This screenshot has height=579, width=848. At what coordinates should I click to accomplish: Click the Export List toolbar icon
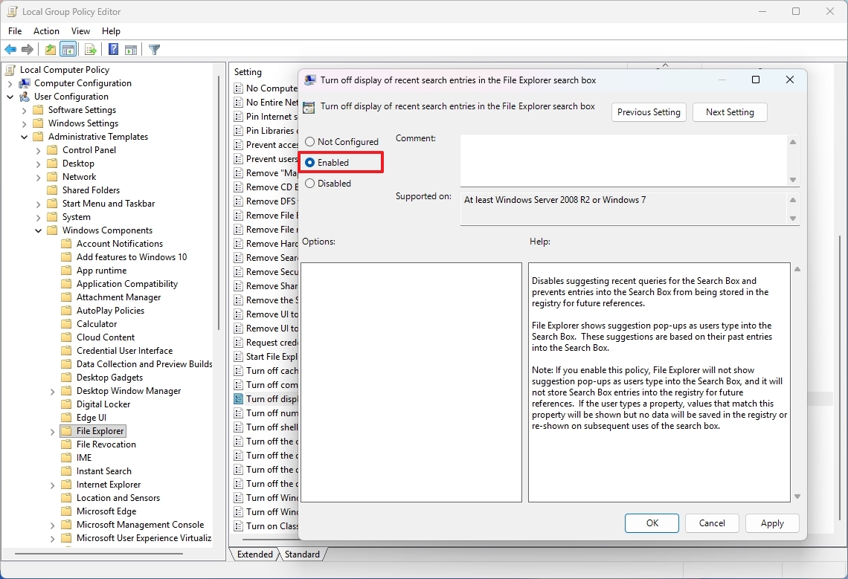pyautogui.click(x=90, y=49)
